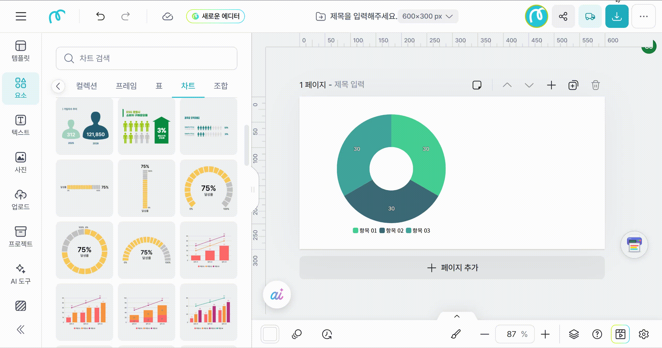The image size is (662, 348).
Task: Click the 페이지 추가 button
Action: (452, 267)
